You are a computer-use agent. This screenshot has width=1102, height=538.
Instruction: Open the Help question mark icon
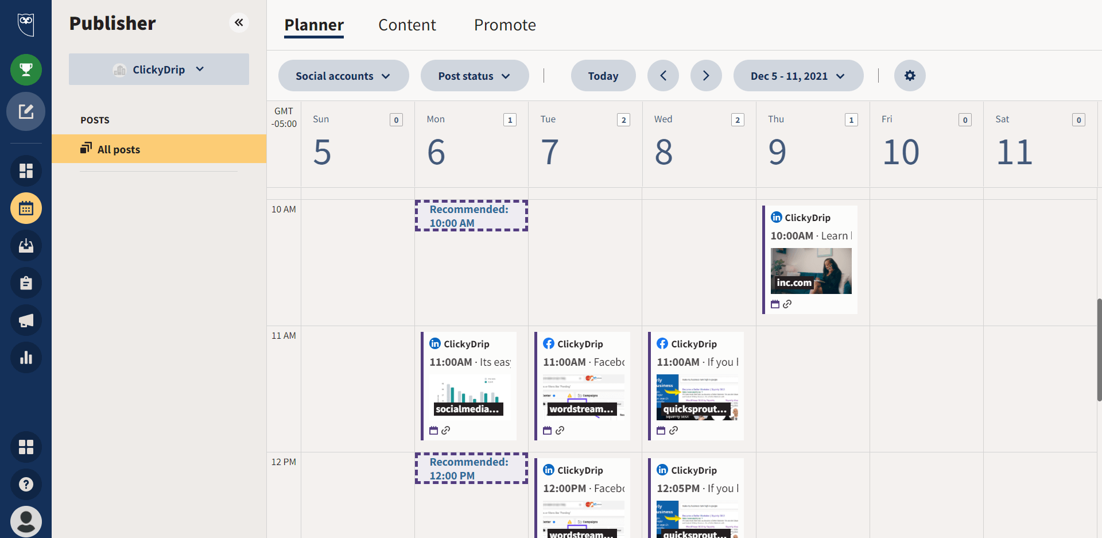(x=26, y=484)
